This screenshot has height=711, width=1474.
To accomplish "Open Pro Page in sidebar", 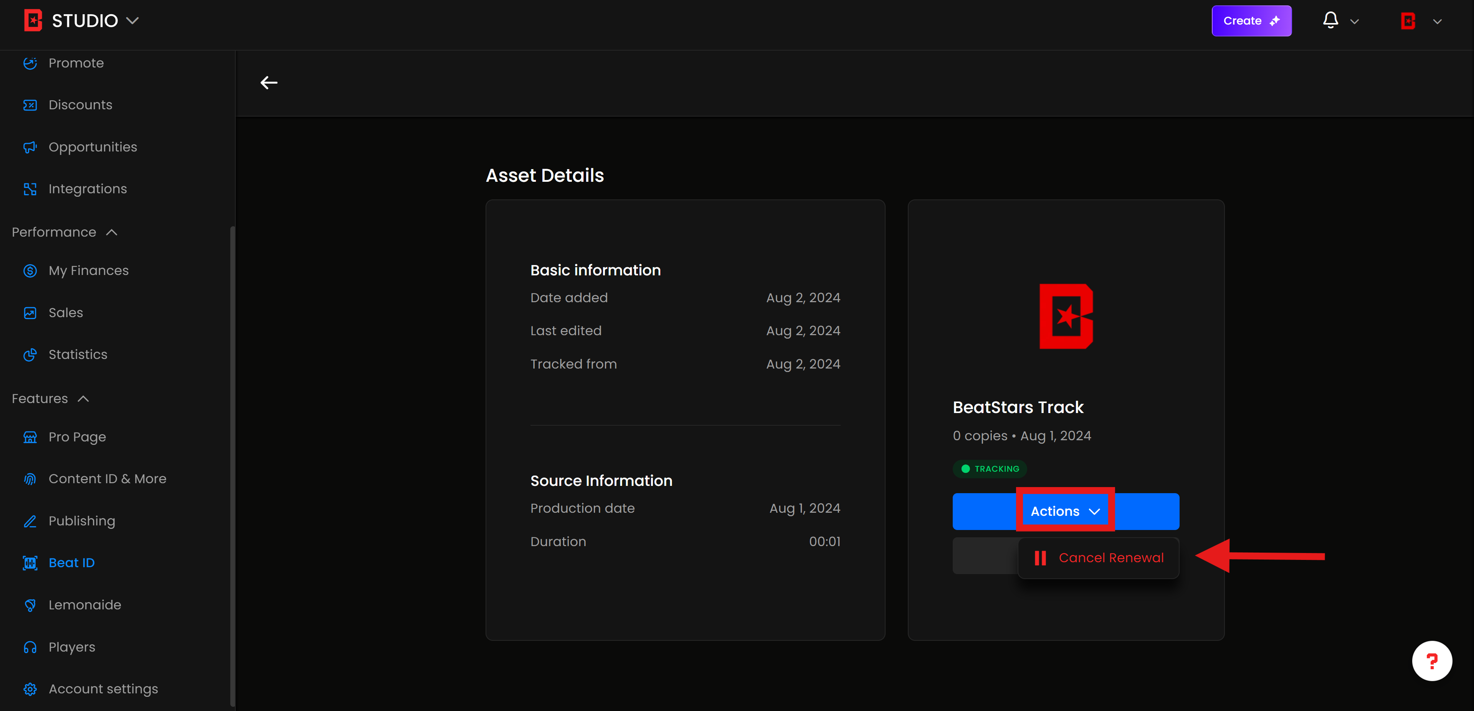I will tap(77, 437).
